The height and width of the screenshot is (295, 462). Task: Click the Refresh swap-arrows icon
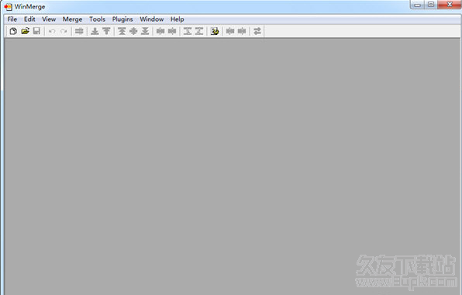coord(257,31)
